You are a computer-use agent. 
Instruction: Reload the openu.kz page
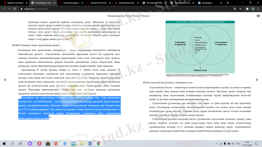[x=15, y=9]
